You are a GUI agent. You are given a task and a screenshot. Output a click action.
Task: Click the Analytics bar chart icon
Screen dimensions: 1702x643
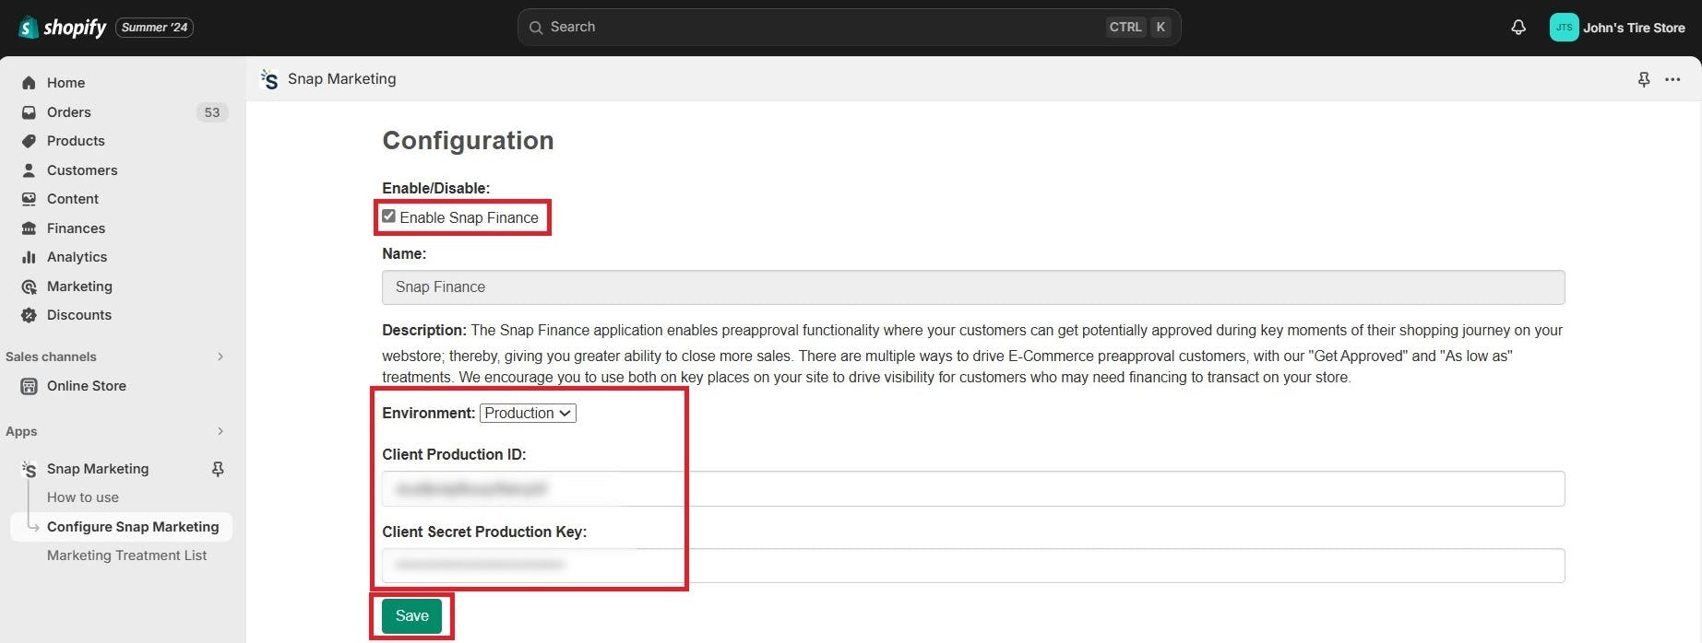pyautogui.click(x=29, y=257)
